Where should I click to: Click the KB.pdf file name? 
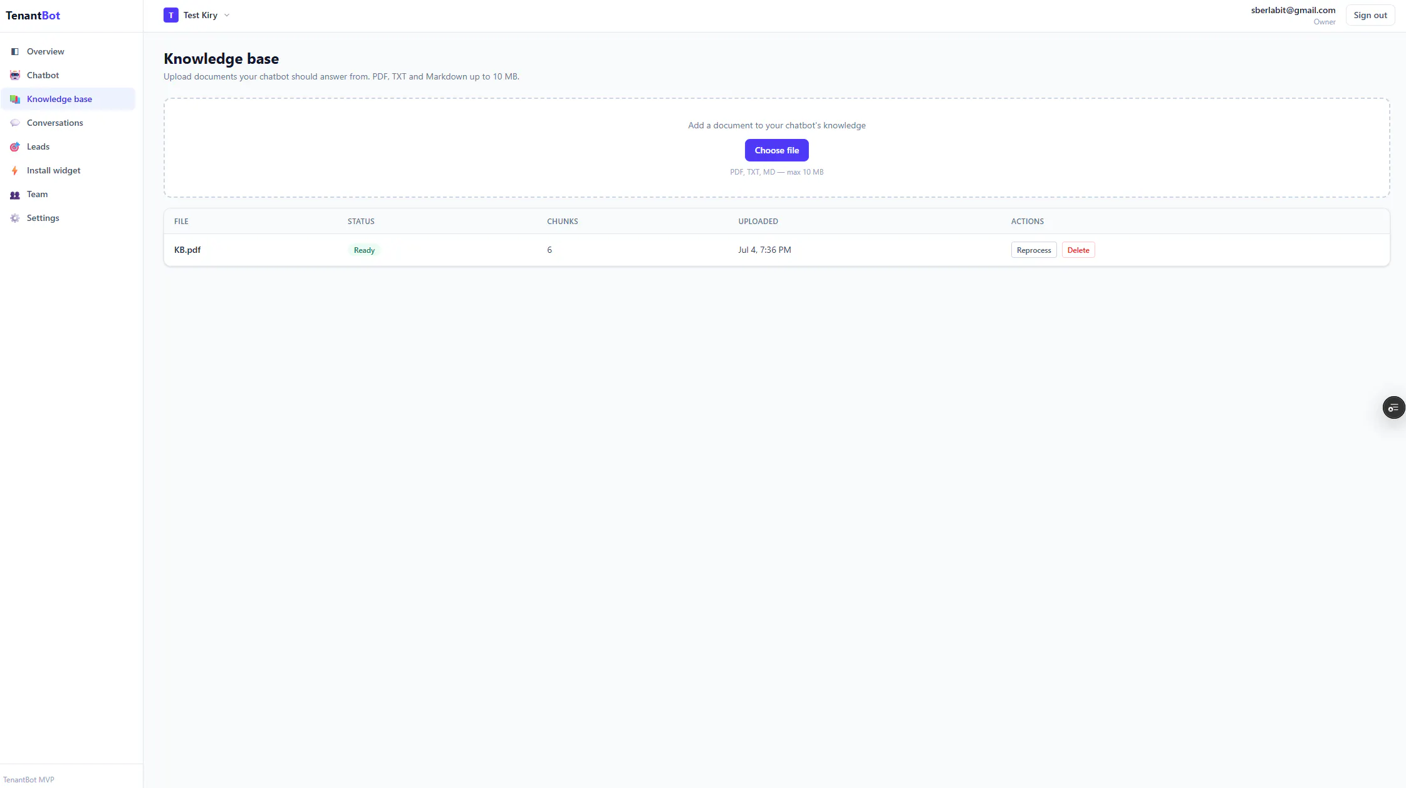[x=187, y=250]
